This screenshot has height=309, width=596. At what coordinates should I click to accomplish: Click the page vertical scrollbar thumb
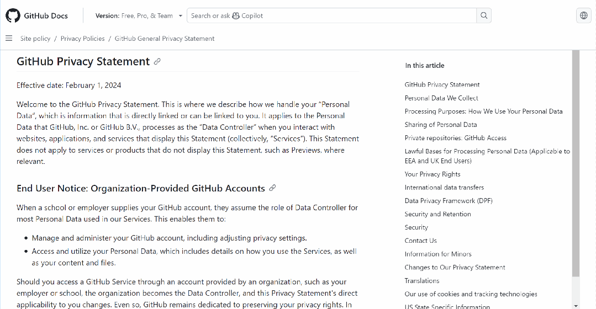pyautogui.click(x=576, y=163)
